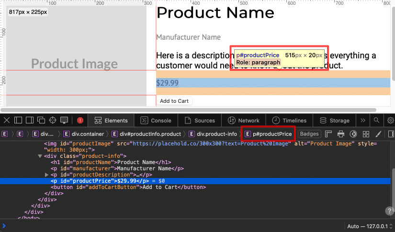This screenshot has height=232, width=395.
Task: Dock Web Inspector to the right side
Action: pos(30,120)
